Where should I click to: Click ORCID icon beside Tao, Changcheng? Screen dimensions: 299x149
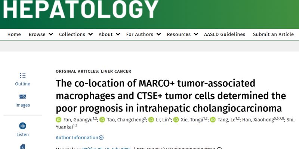coord(102,120)
